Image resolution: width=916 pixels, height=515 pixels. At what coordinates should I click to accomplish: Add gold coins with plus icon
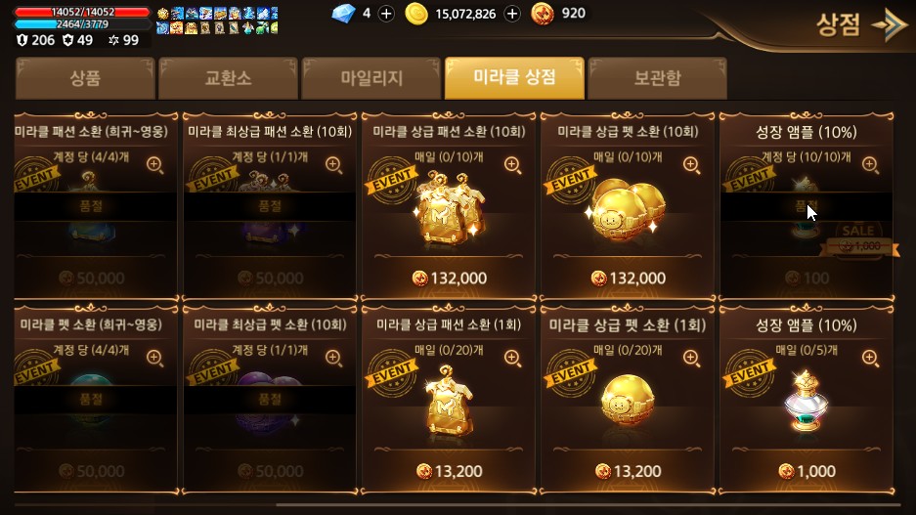(512, 14)
